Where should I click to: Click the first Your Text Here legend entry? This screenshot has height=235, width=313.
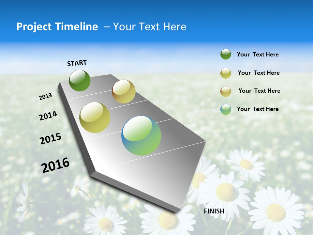point(258,55)
